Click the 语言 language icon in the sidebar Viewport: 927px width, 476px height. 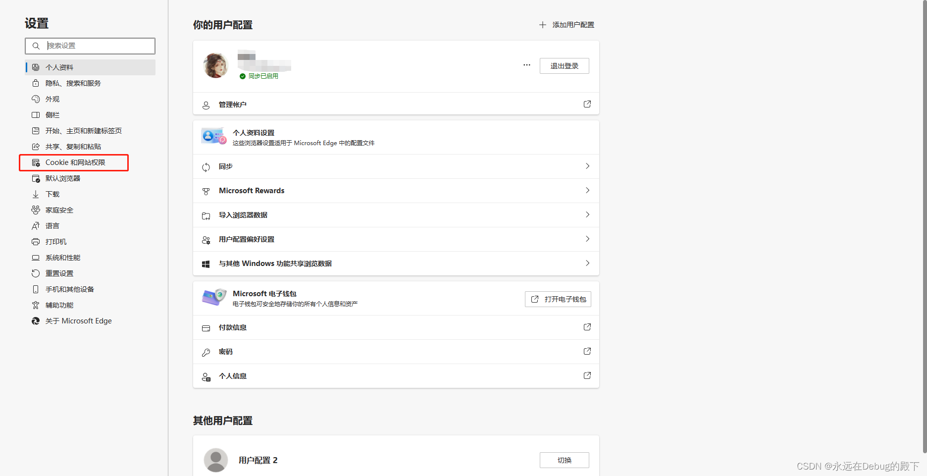click(x=35, y=225)
